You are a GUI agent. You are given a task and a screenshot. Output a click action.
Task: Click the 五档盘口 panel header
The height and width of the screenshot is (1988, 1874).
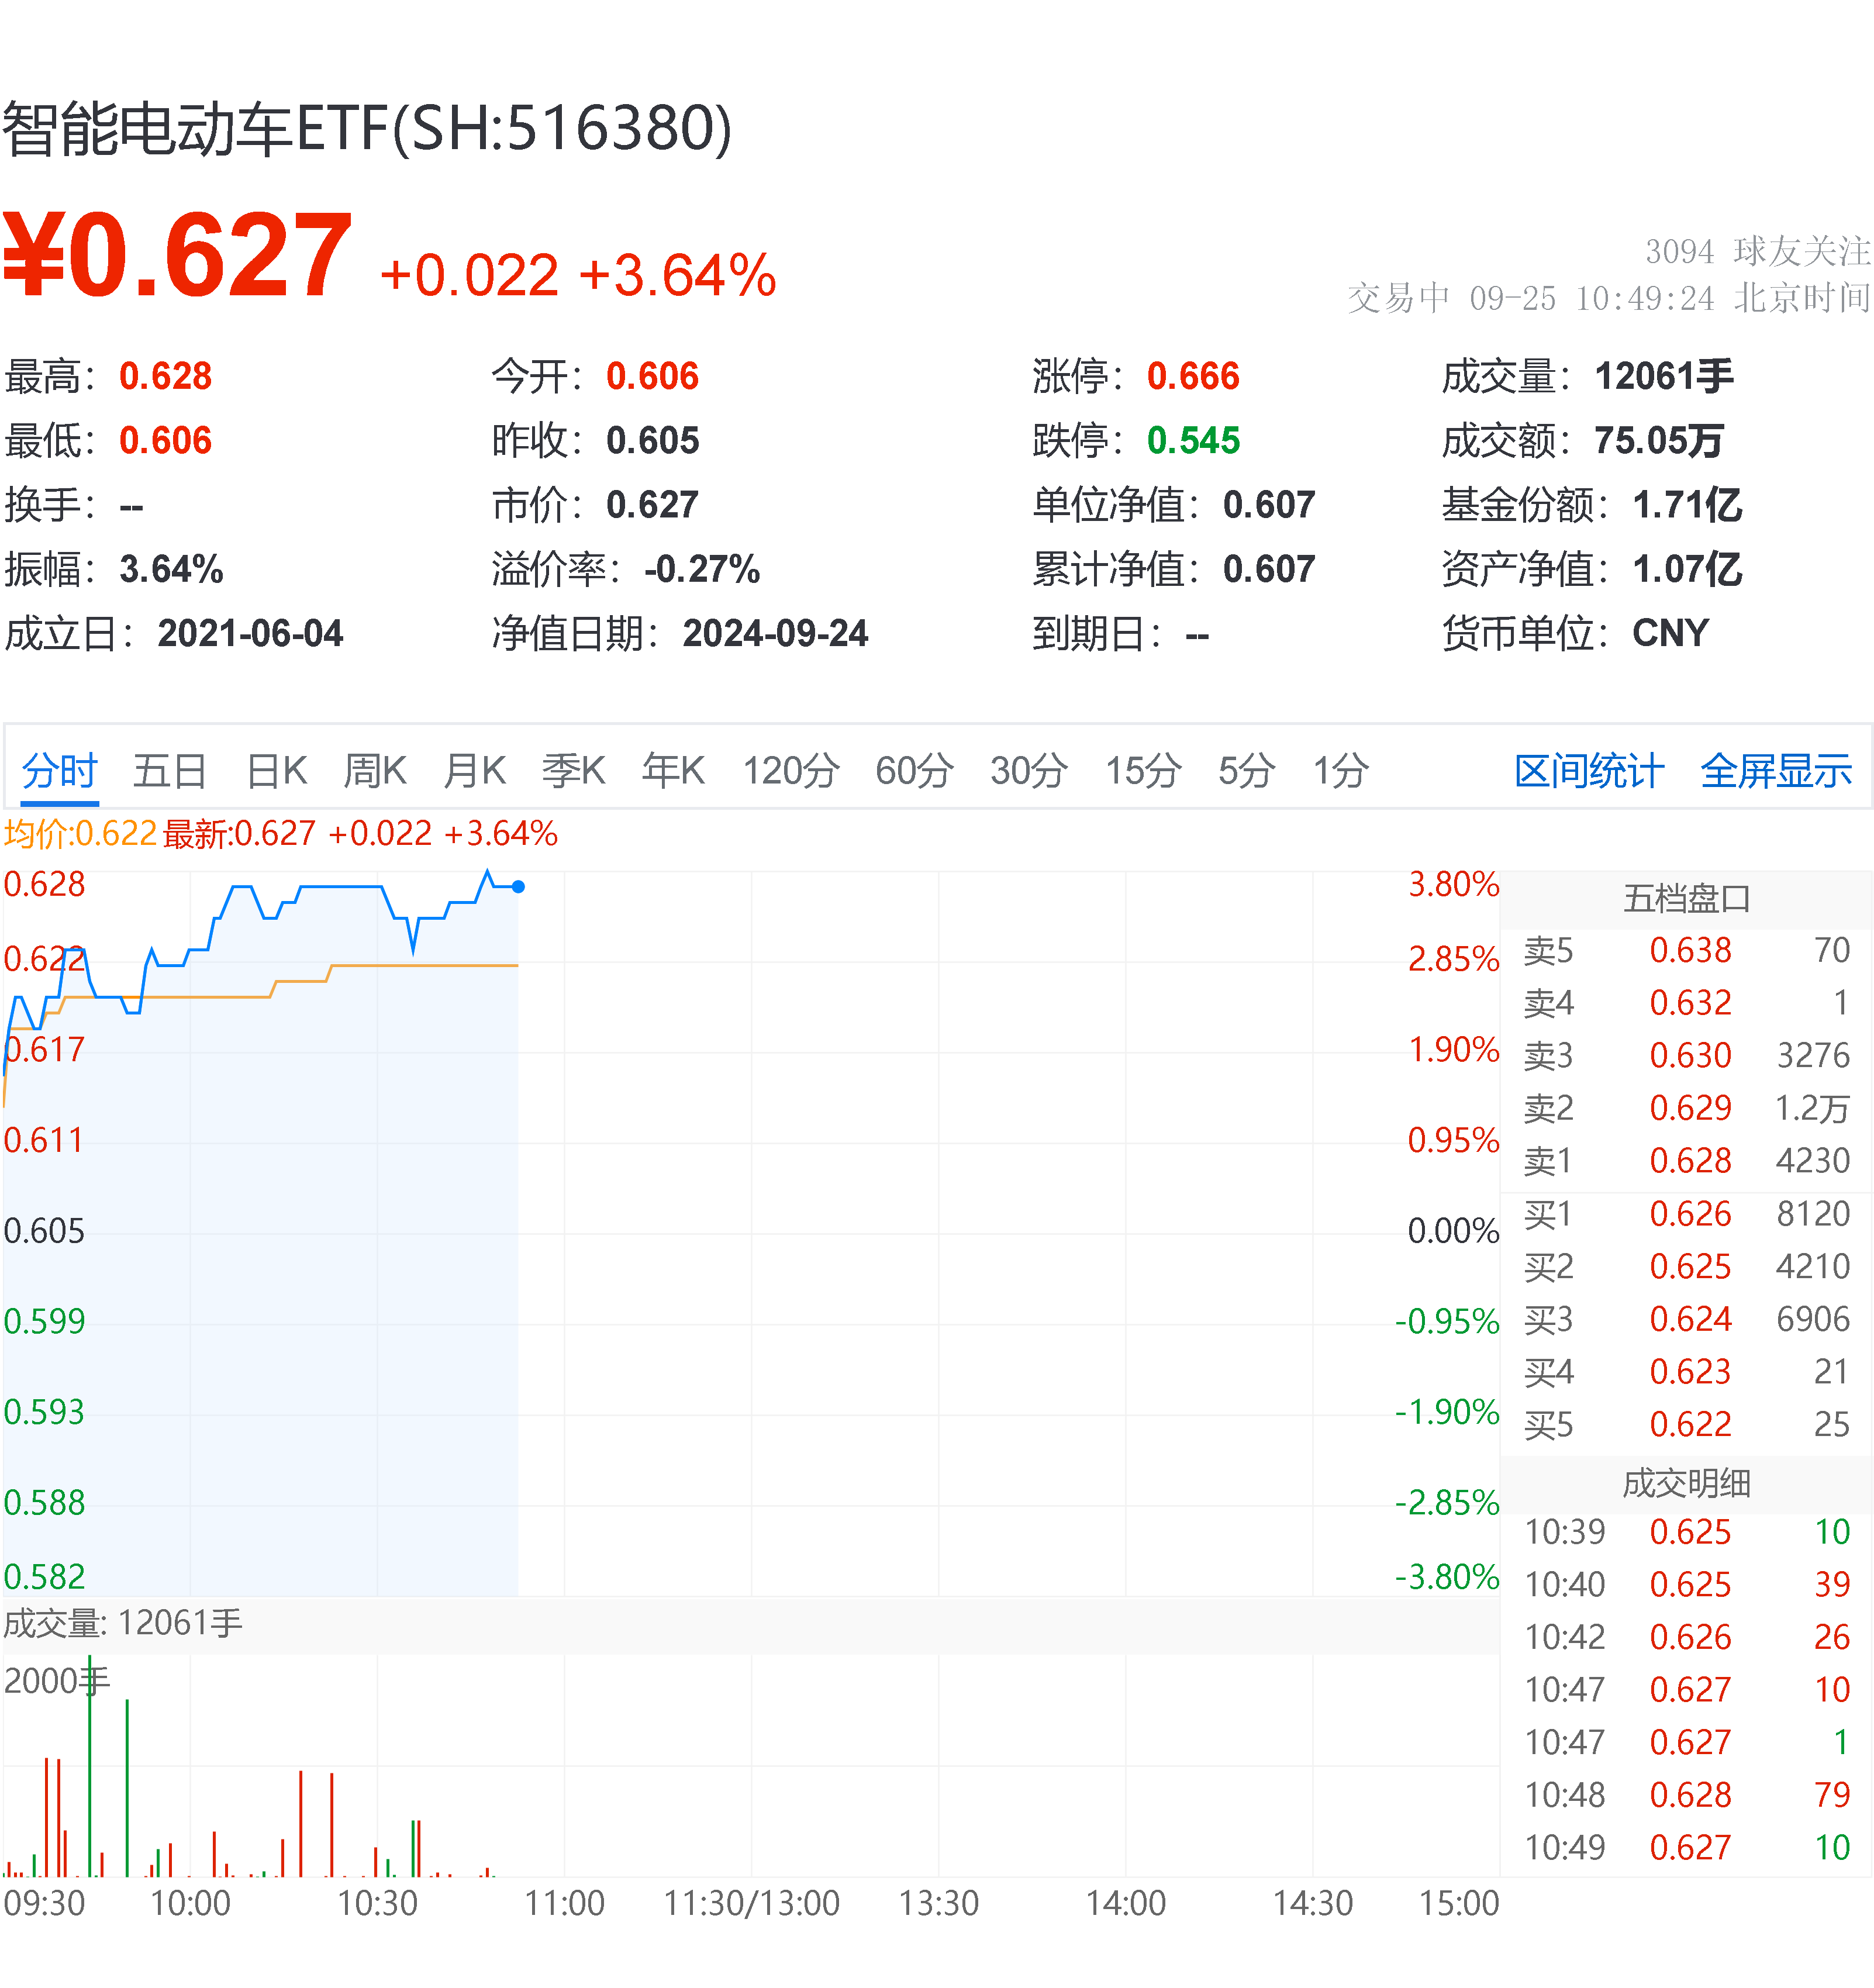[x=1686, y=898]
